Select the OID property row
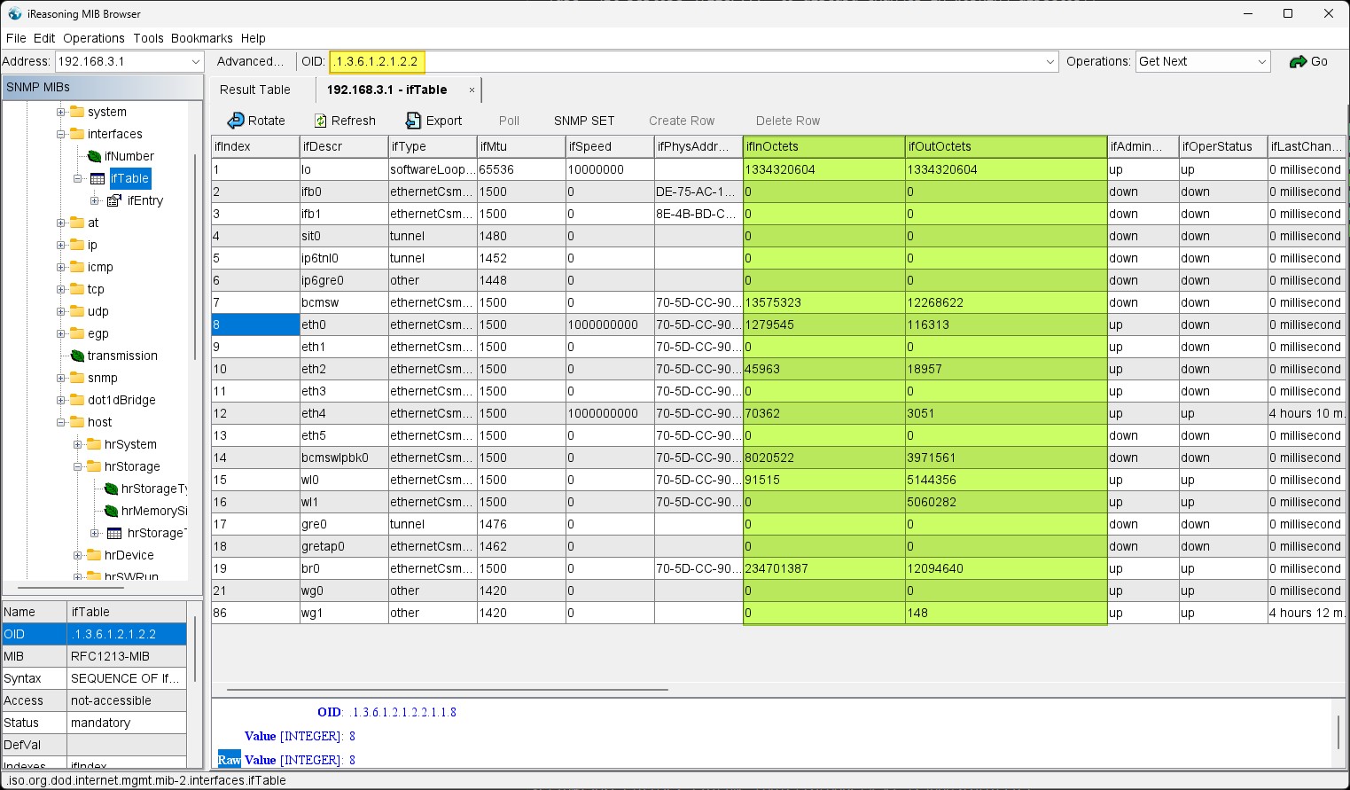1350x790 pixels. pos(94,634)
